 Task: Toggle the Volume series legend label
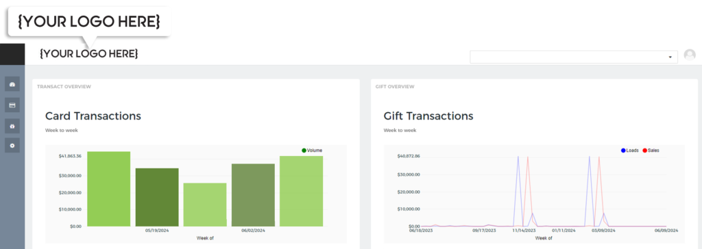click(314, 150)
